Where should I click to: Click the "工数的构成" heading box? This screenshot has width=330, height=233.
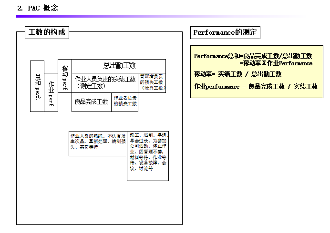point(46,32)
